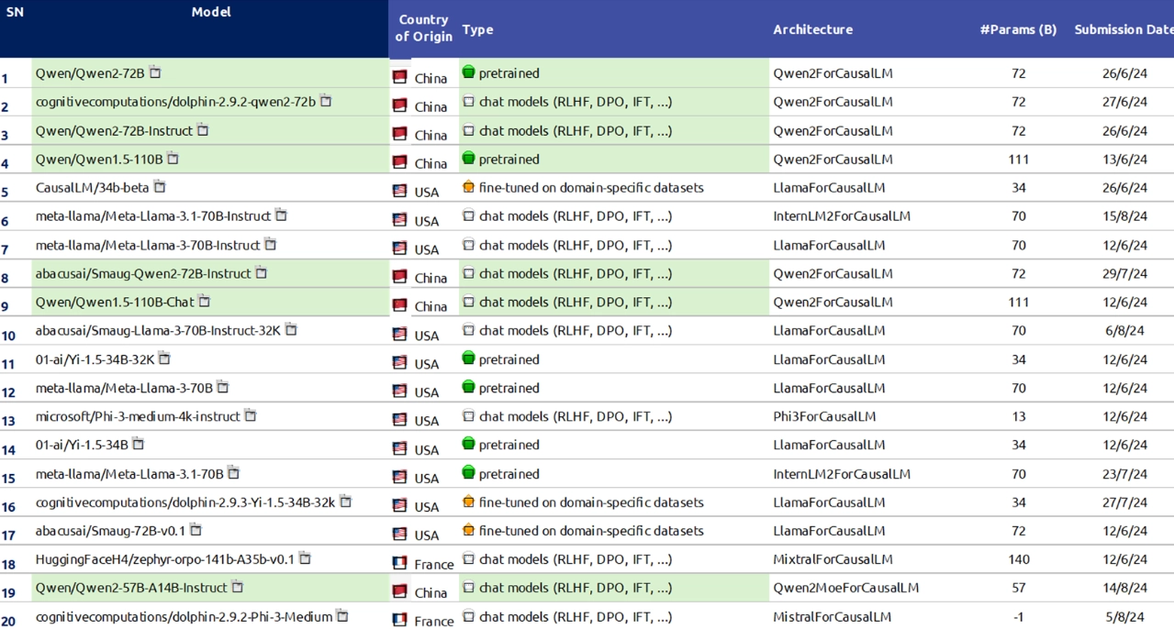
Task: Click green pretrained icon for Qwen1.5-110B
Action: pyautogui.click(x=468, y=159)
